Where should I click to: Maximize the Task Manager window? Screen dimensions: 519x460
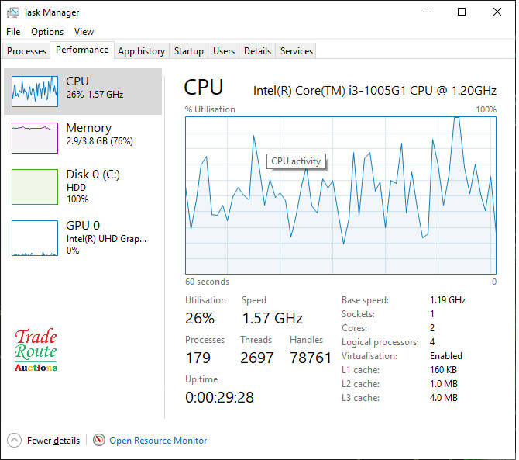coord(462,12)
